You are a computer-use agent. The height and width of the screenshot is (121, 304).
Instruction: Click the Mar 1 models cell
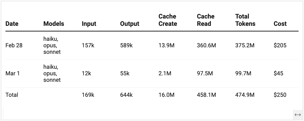click(x=52, y=73)
